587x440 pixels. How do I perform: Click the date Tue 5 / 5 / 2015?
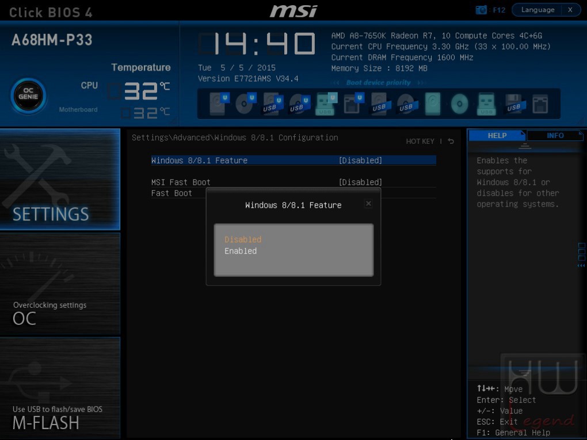pos(237,68)
